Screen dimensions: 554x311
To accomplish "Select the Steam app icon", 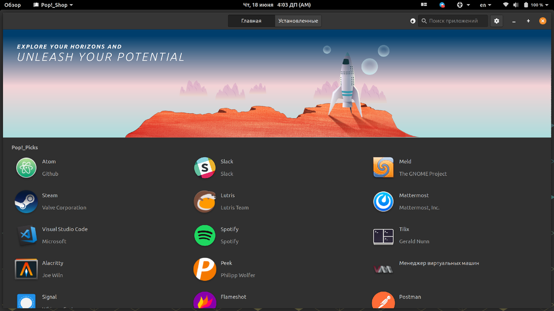I will (26, 201).
